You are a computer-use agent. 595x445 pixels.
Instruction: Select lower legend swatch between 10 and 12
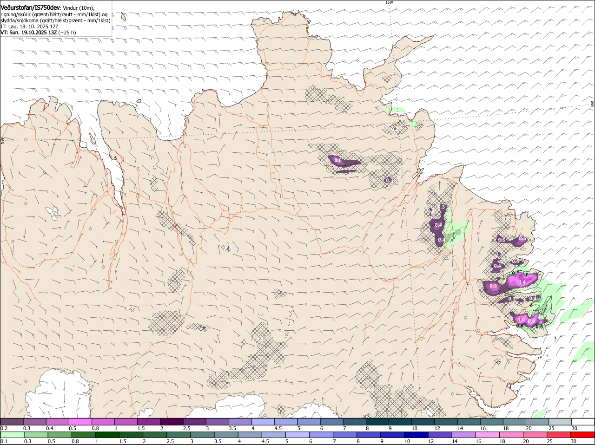(x=416, y=435)
